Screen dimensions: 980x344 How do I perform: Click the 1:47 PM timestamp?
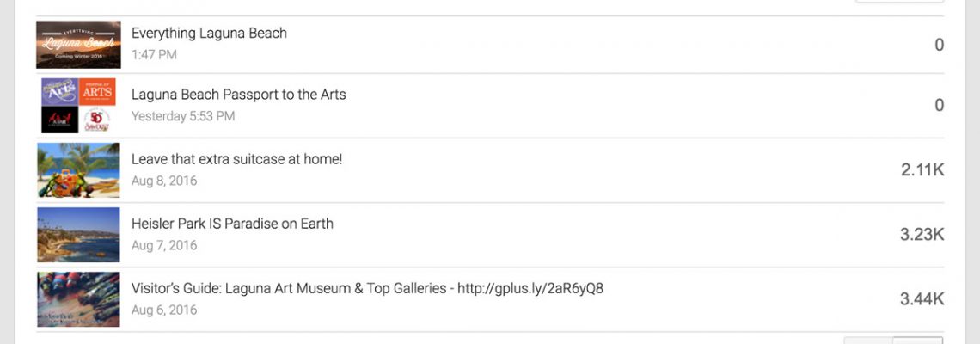pos(154,55)
